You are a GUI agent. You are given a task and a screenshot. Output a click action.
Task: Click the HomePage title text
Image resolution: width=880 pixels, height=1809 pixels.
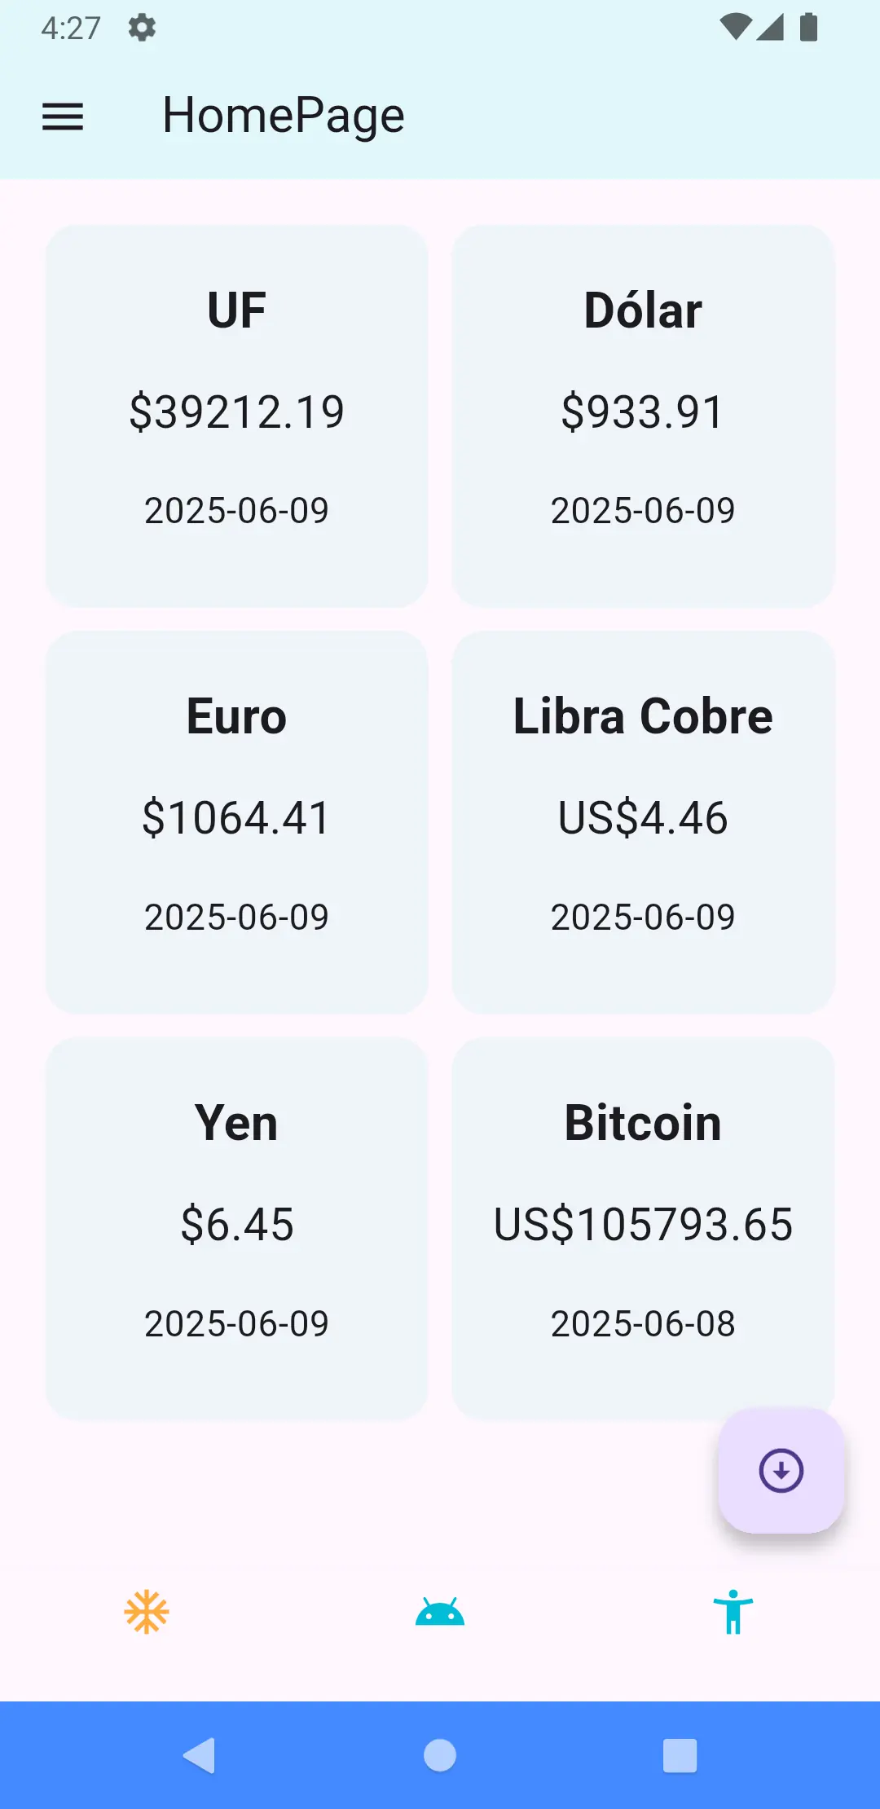(x=284, y=116)
